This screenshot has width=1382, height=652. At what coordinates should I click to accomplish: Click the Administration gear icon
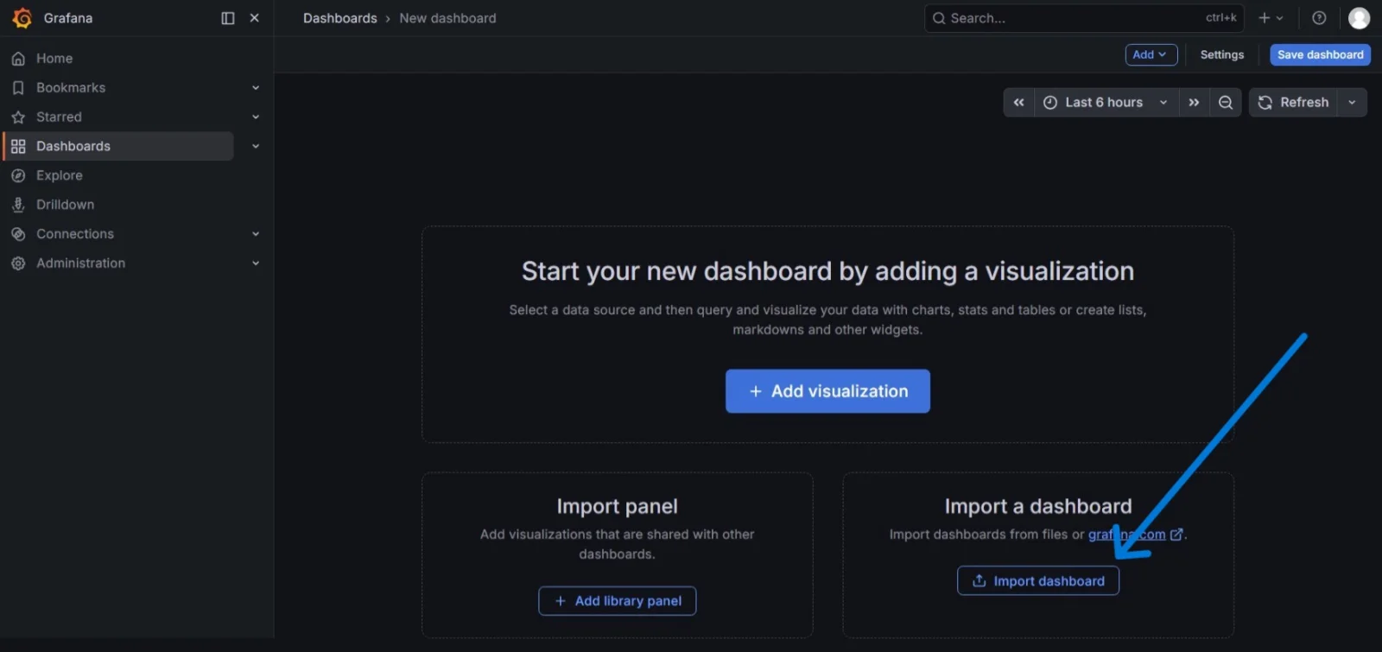18,263
